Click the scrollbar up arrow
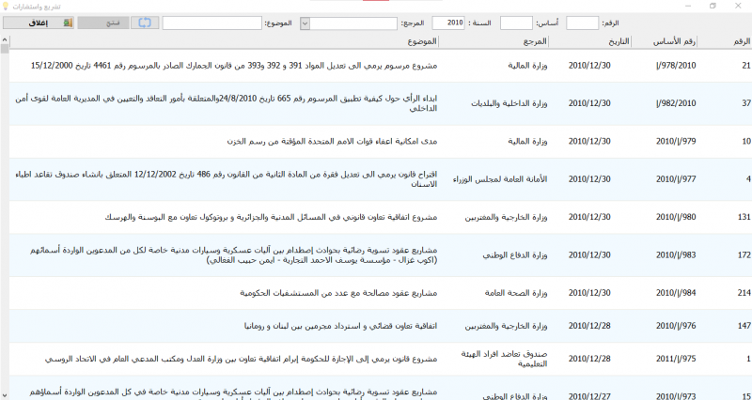Image resolution: width=752 pixels, height=400 pixels. coord(5,40)
